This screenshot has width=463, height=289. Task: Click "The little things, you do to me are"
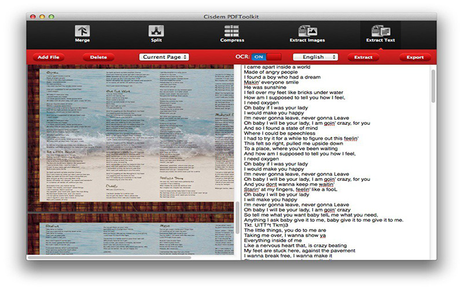click(x=285, y=230)
